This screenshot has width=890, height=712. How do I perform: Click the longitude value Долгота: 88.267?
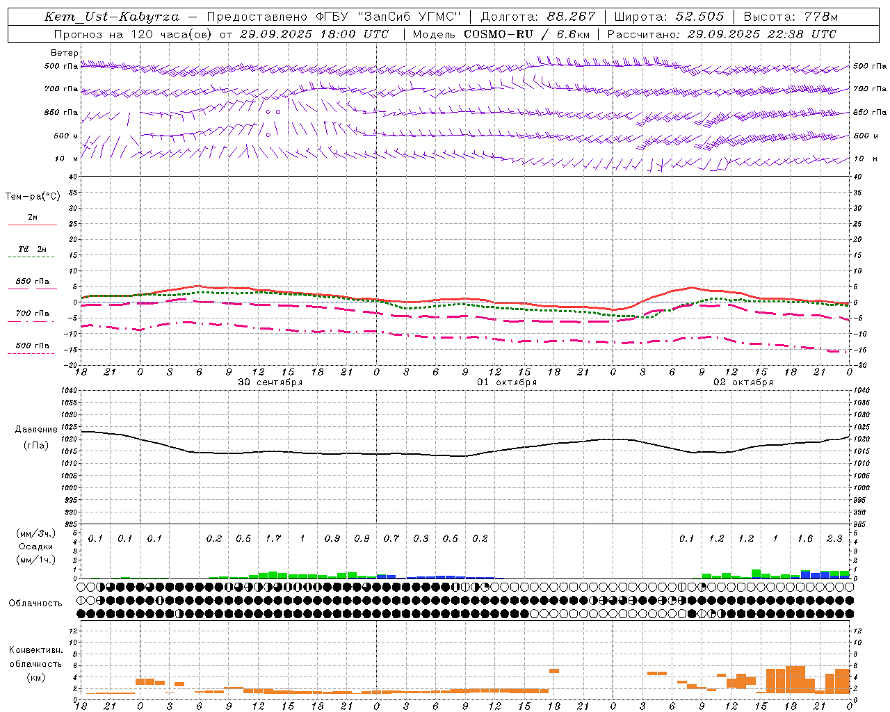(538, 17)
